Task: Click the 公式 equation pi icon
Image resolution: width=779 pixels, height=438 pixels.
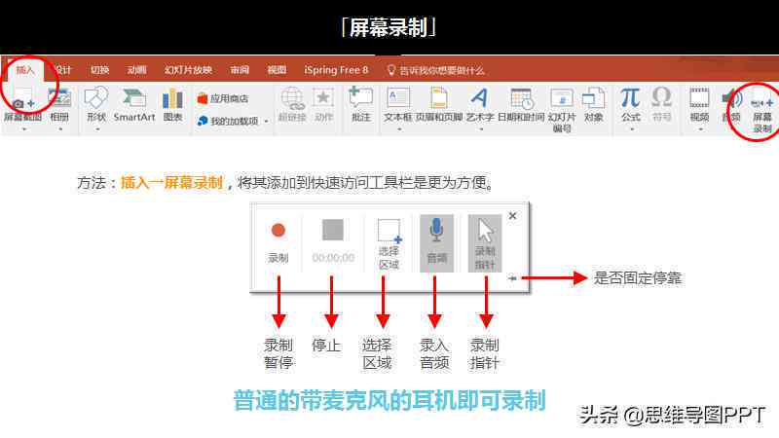Action: pos(630,97)
